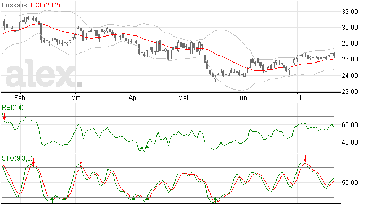Select the Feb date axis label

(x=20, y=97)
